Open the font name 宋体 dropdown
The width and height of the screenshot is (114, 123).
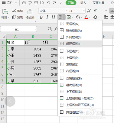pyautogui.click(x=67, y=11)
